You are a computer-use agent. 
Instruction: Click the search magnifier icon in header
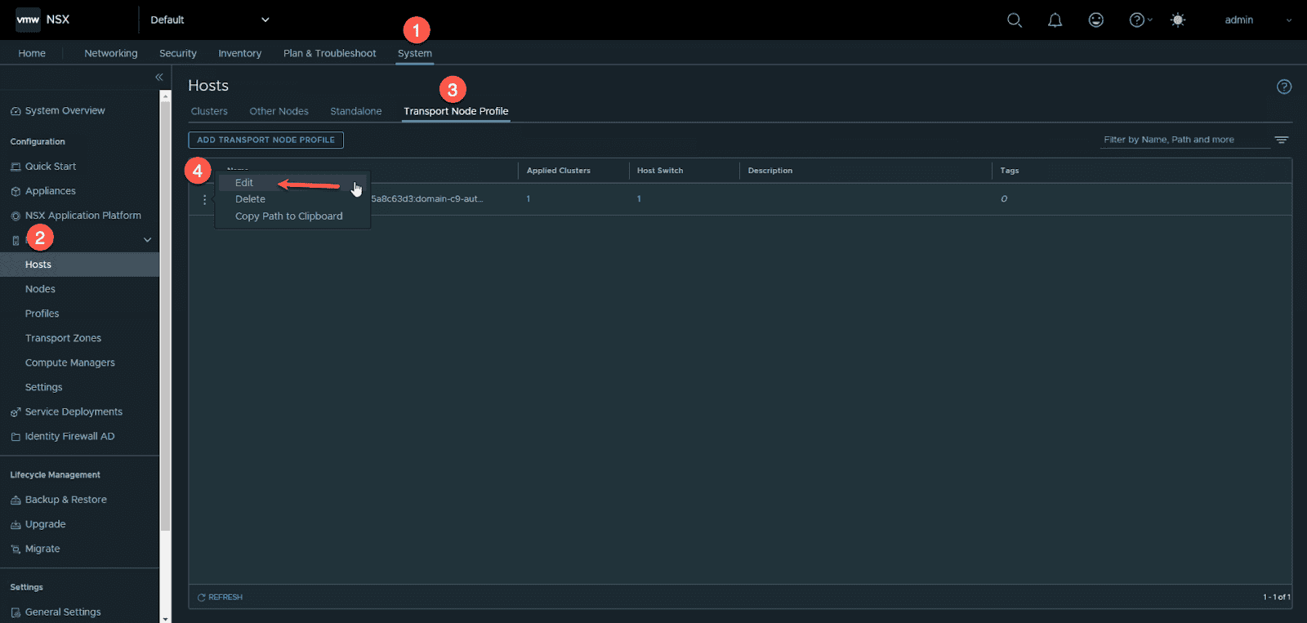click(x=1014, y=20)
